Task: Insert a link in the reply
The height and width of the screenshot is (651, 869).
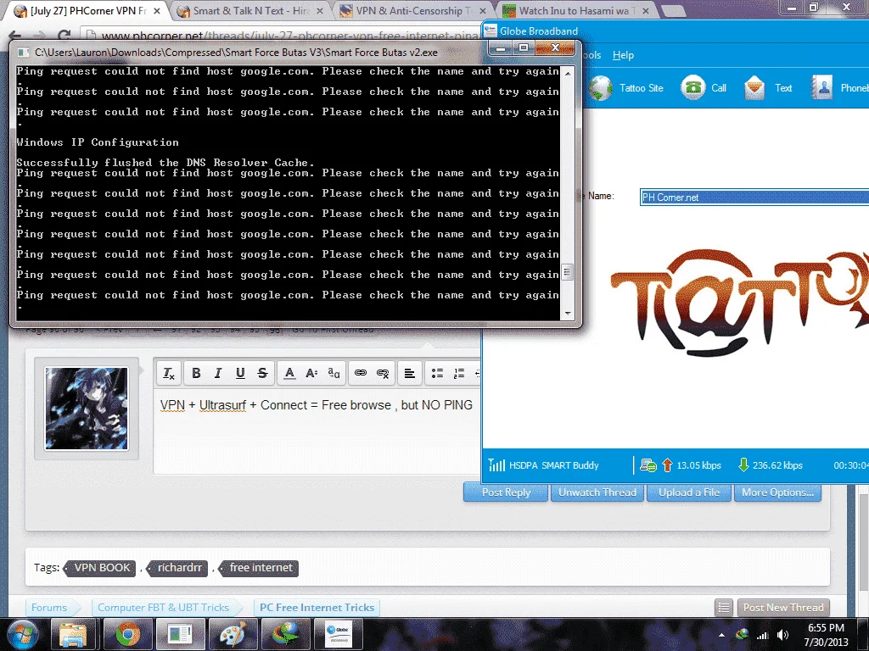Action: pos(360,373)
